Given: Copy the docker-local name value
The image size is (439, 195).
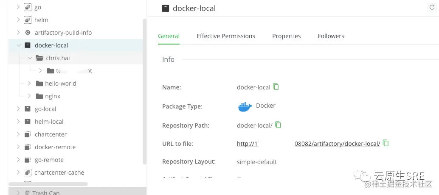Looking at the screenshot, I should [276, 87].
